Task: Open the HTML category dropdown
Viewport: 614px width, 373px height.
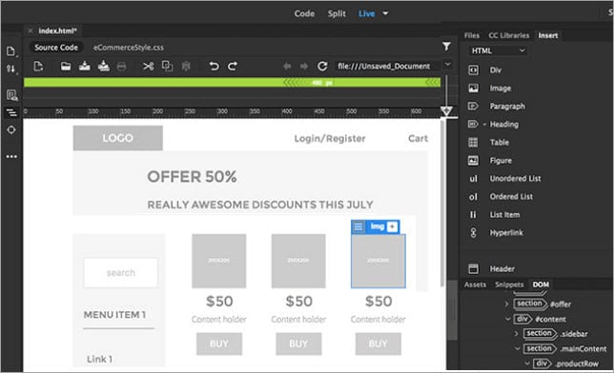Action: point(498,50)
